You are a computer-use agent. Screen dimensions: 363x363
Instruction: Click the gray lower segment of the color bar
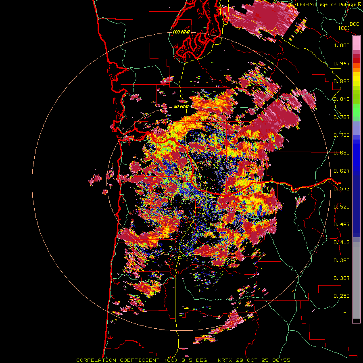click(356, 280)
